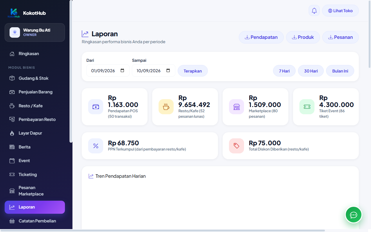The width and height of the screenshot is (371, 232).
Task: Navigate to Penjualan Barang
Action: point(35,92)
